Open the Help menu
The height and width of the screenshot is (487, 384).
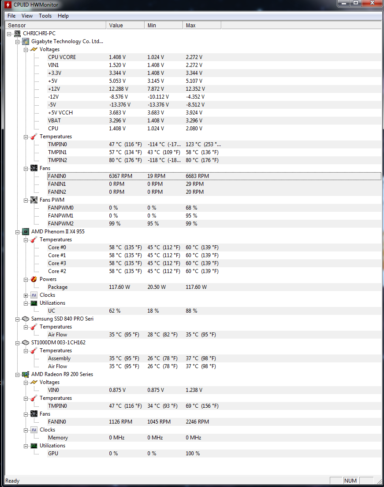pyautogui.click(x=63, y=16)
